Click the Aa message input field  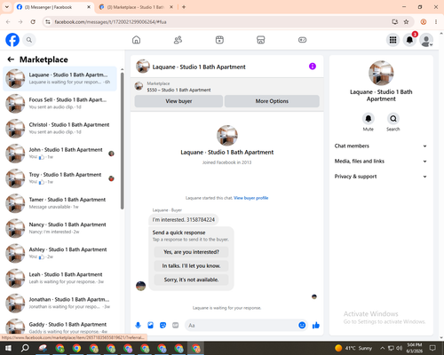tap(242, 326)
